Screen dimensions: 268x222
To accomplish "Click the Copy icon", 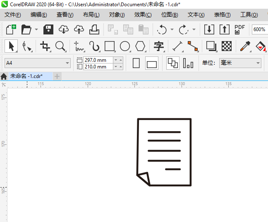I will point(128,29).
